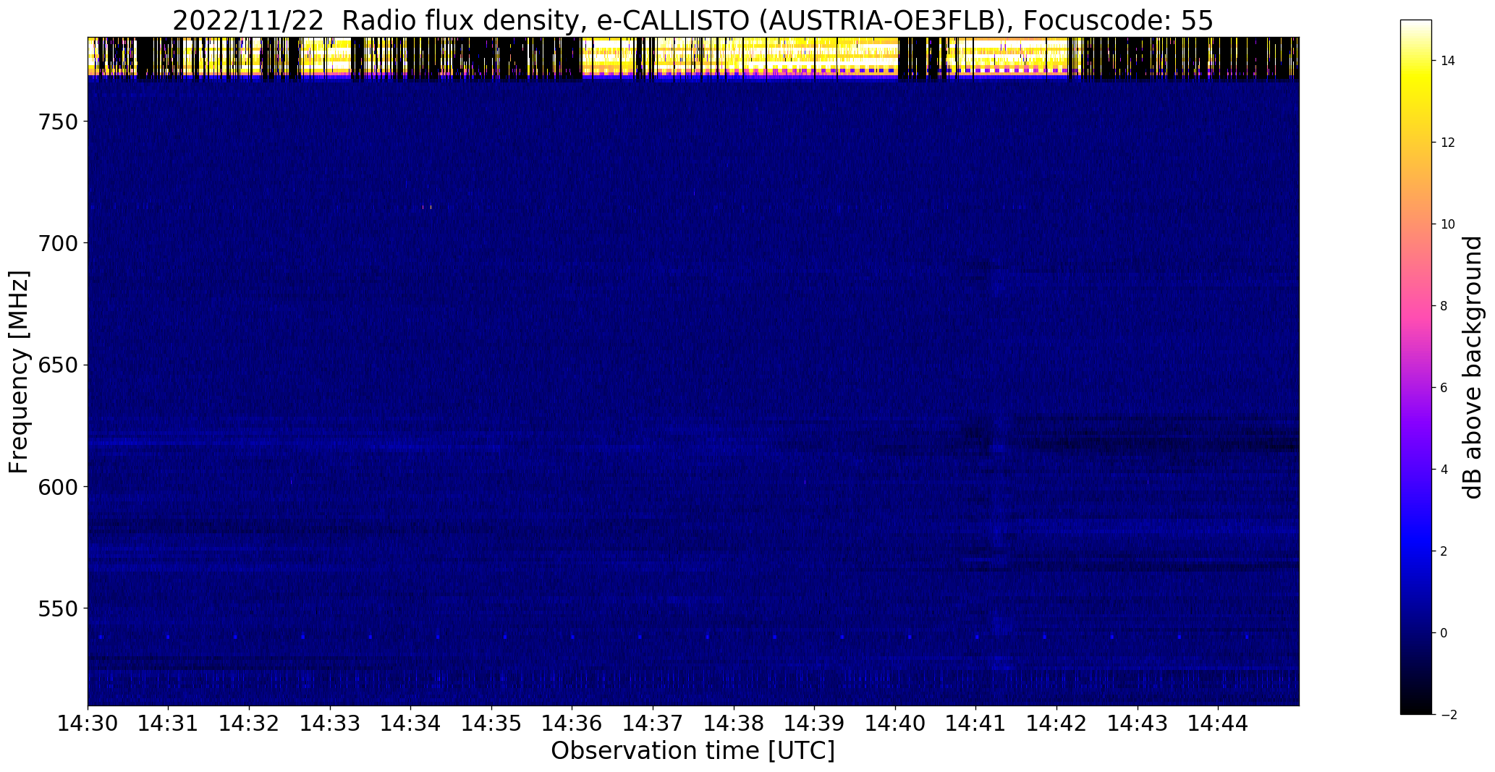1495x772 pixels.
Task: Click the 14:31 time tick label
Action: tap(169, 724)
